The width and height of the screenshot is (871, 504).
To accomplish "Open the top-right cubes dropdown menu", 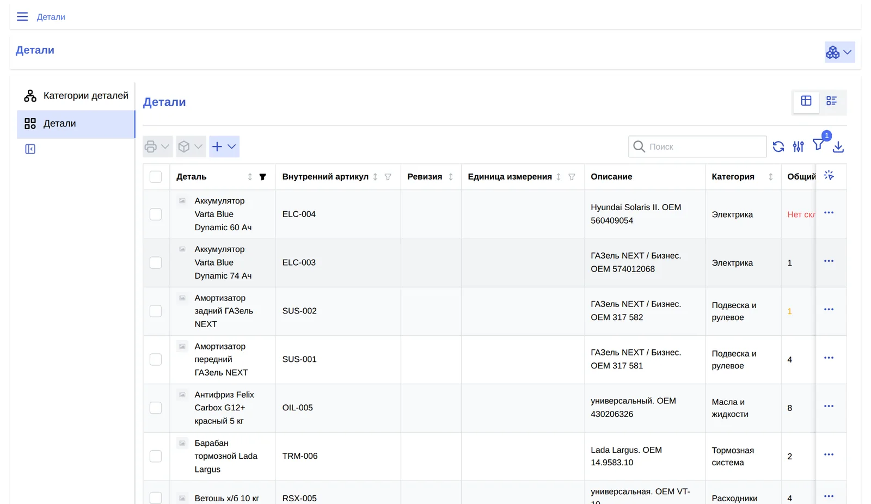I will coord(839,52).
